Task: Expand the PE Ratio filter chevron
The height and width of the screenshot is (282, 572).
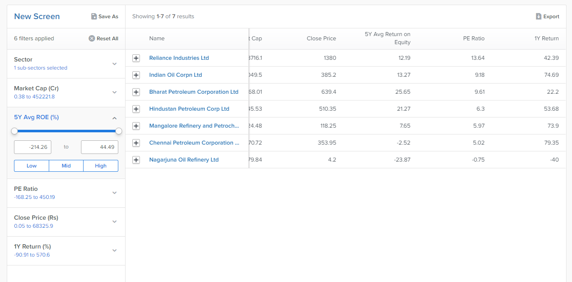Action: (114, 193)
